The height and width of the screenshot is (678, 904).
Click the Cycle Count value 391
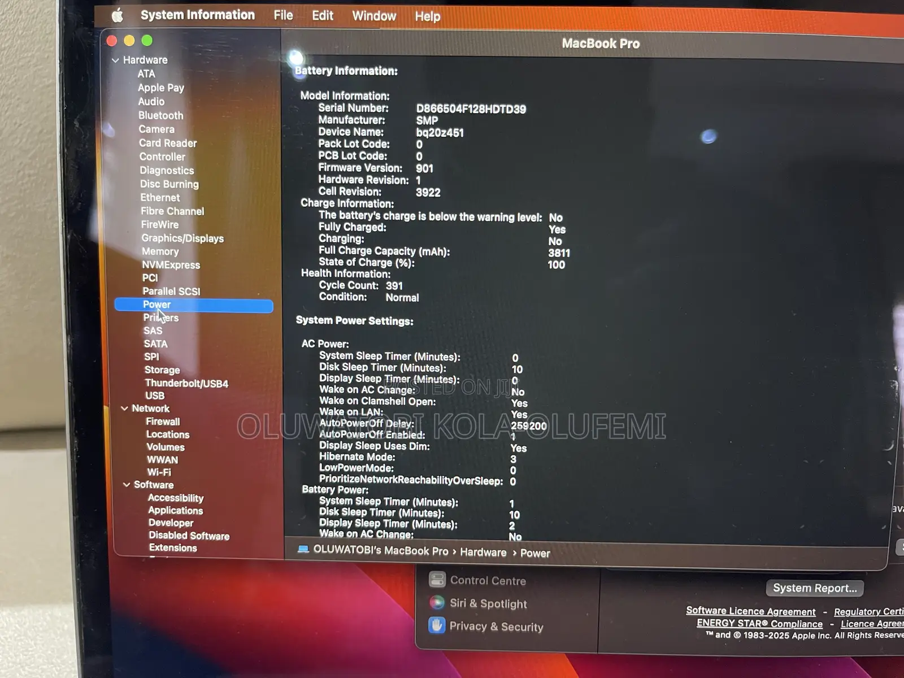pyautogui.click(x=394, y=286)
